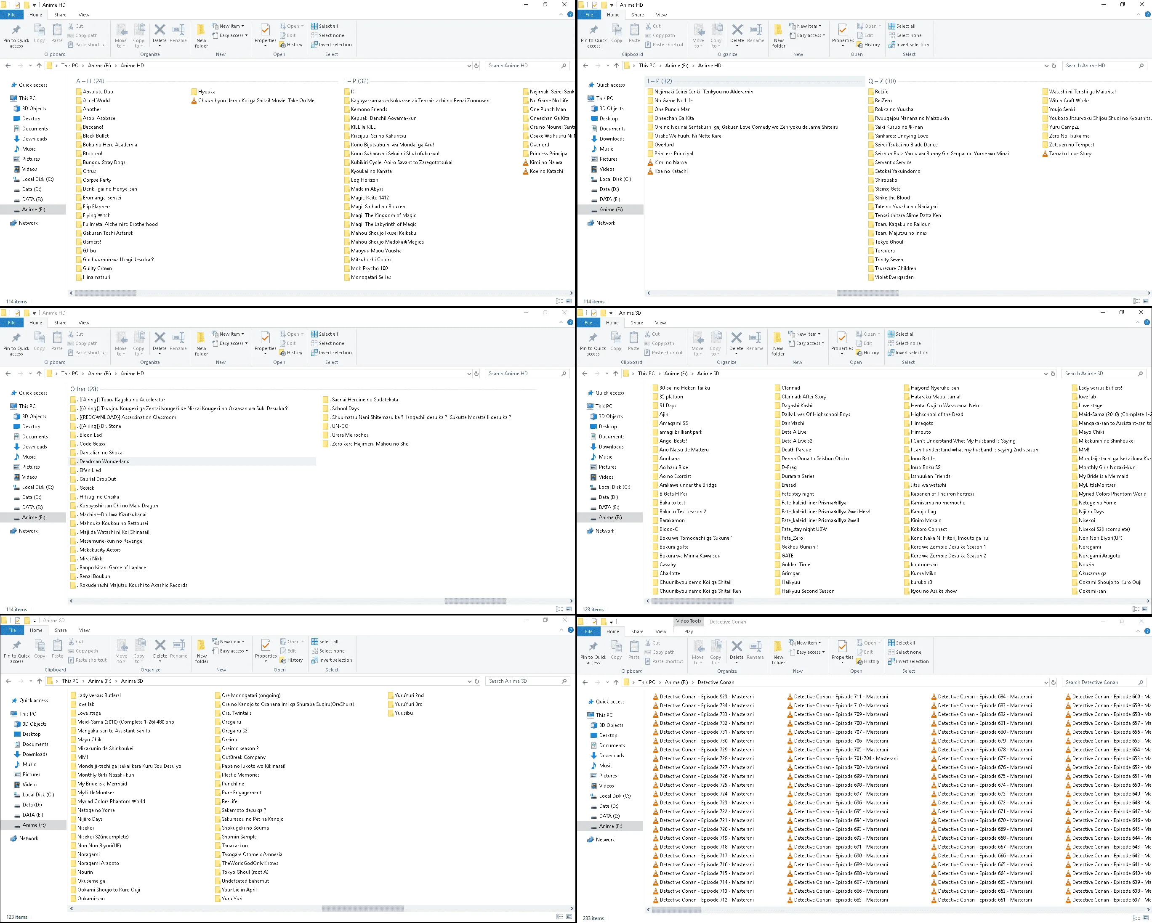Screen dimensions: 1152x923
Task: Select the Absolute Duo folder
Action: (95, 92)
